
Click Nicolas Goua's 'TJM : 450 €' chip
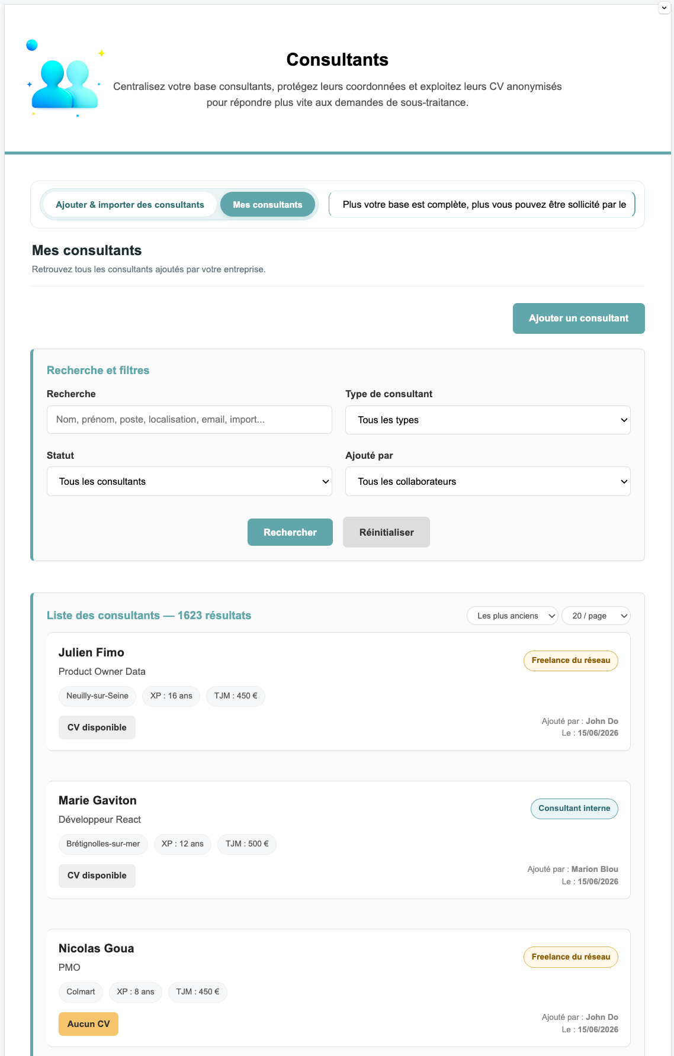tap(198, 991)
